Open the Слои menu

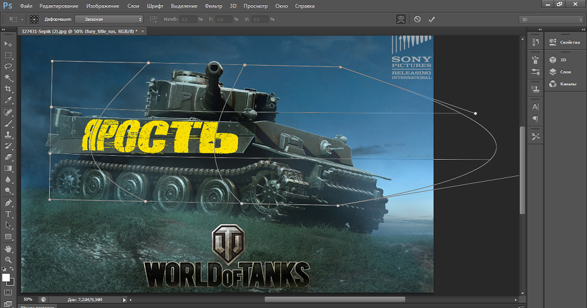tap(133, 6)
